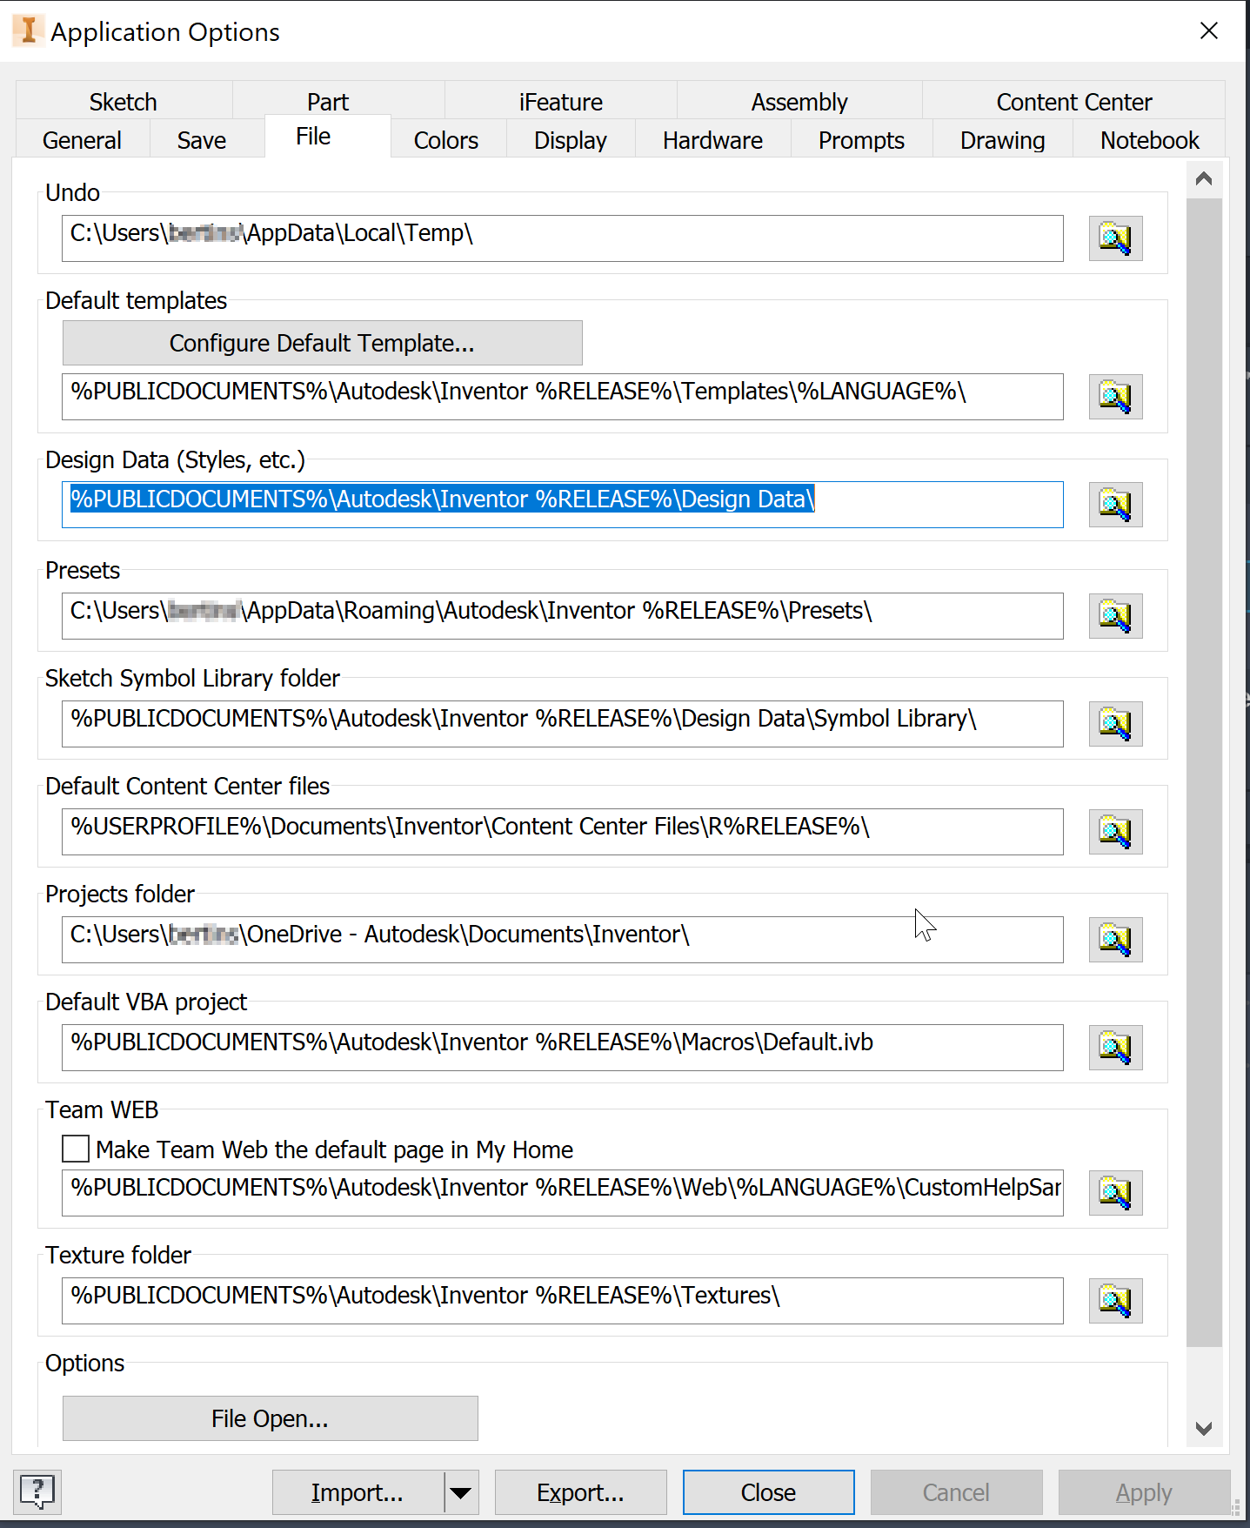
Task: Click the Default templates path field
Action: click(x=562, y=397)
